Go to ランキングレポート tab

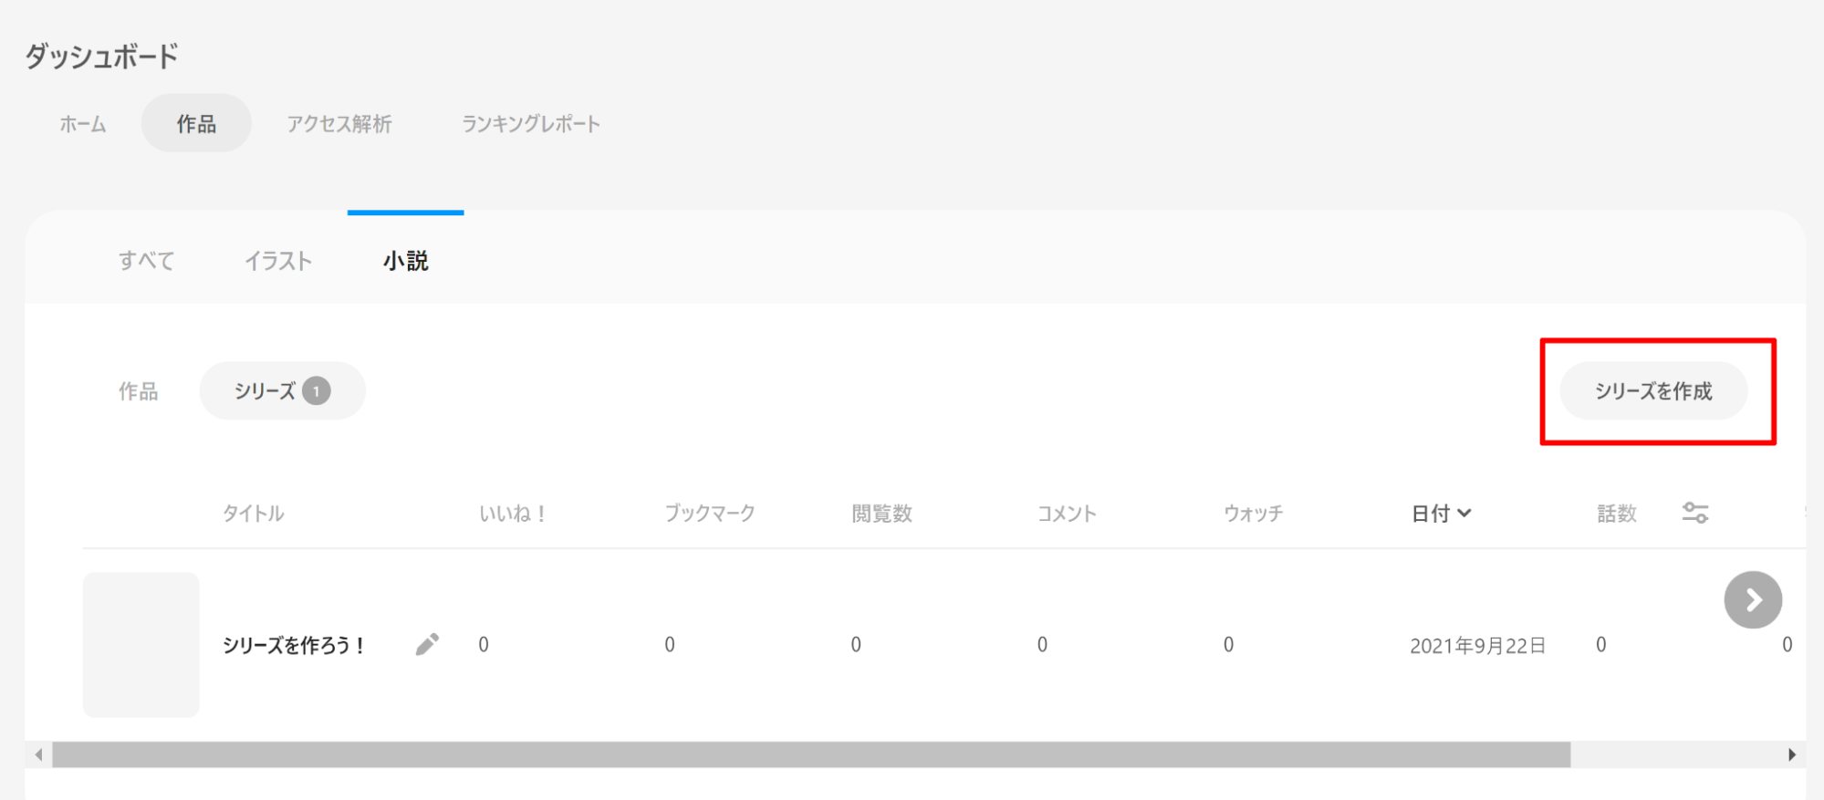(531, 124)
